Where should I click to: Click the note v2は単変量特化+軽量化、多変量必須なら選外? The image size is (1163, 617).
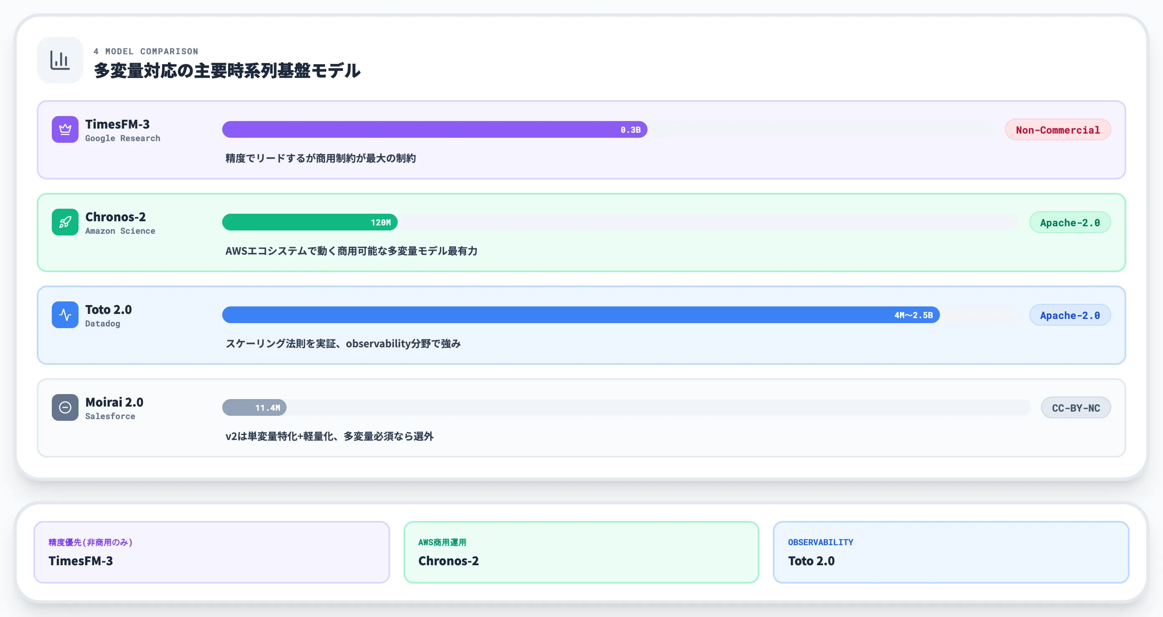click(x=330, y=436)
